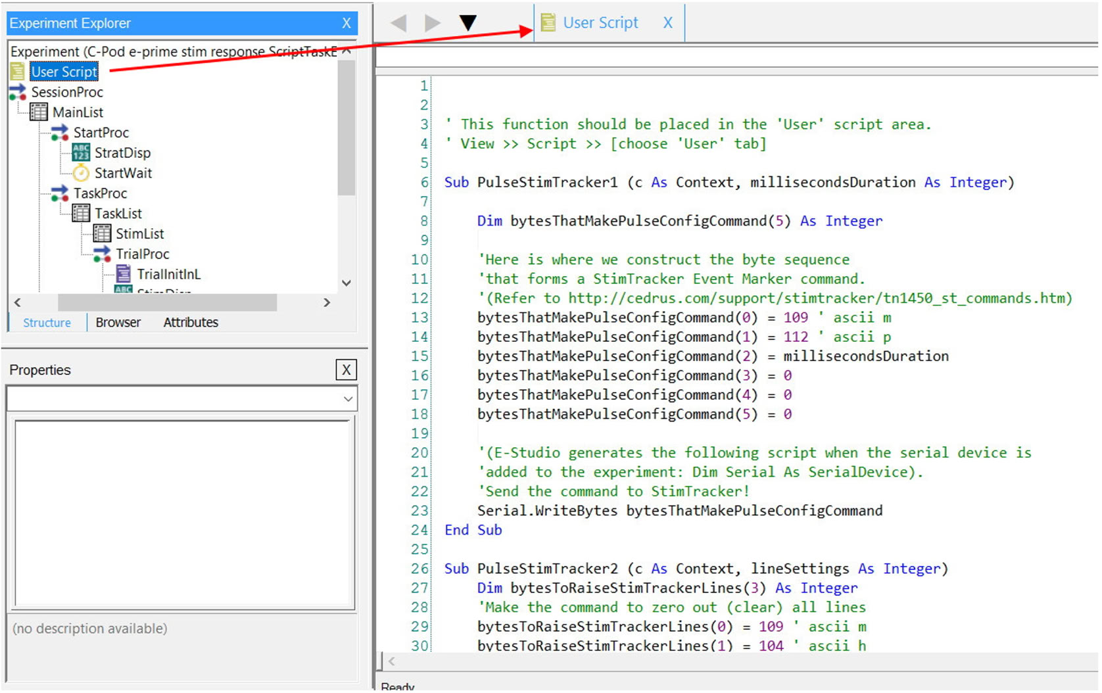Navigate back with the left arrow
The height and width of the screenshot is (693, 1102).
[398, 23]
